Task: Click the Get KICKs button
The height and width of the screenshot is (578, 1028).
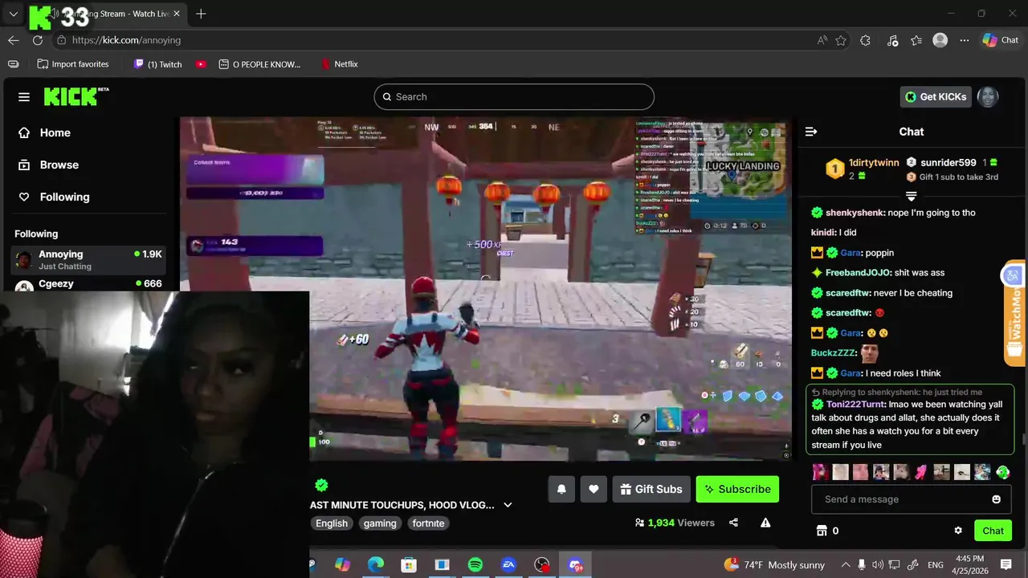Action: [936, 96]
